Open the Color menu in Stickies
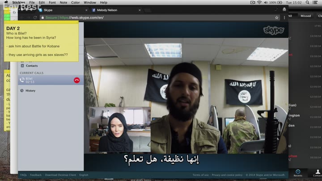This screenshot has height=181, width=322. [x=76, y=3]
